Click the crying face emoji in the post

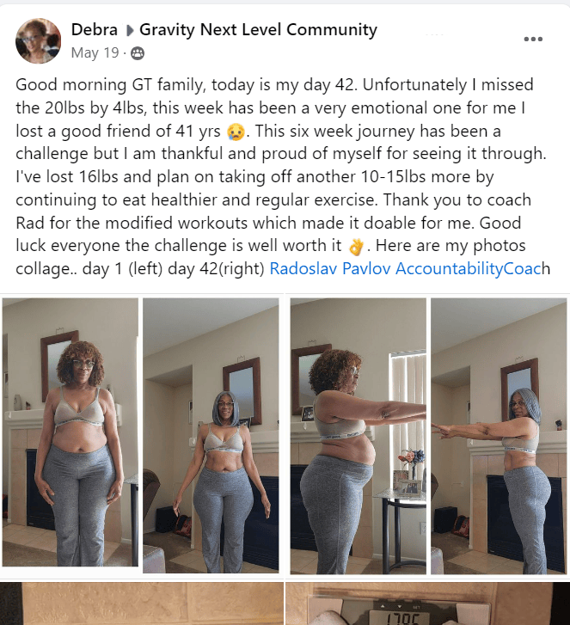coord(236,132)
